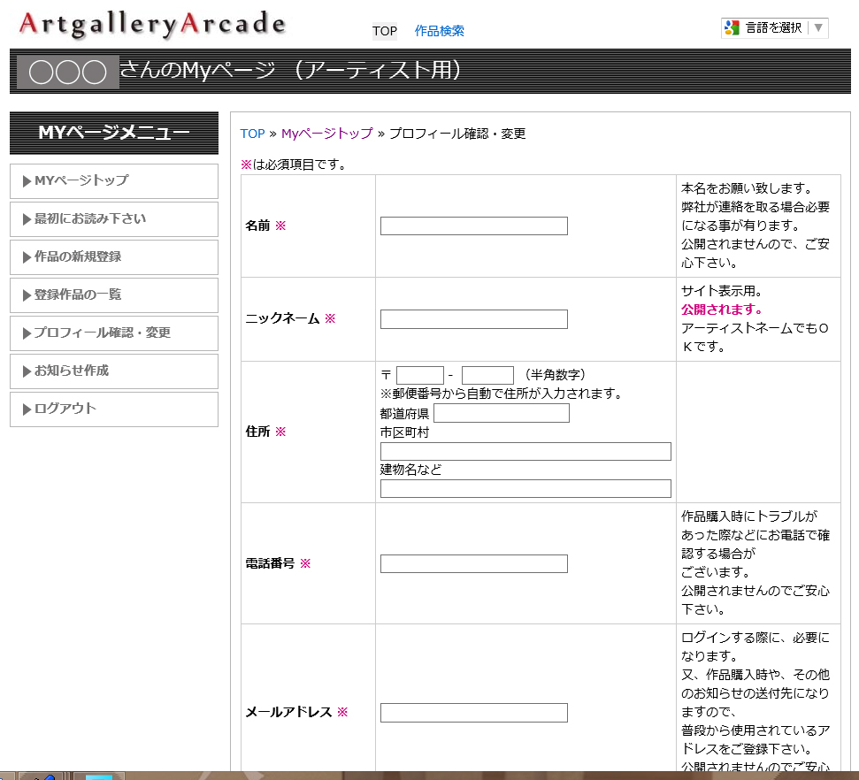This screenshot has height=780, width=859.
Task: Click ログアウト in the sidebar menu
Action: [x=114, y=409]
